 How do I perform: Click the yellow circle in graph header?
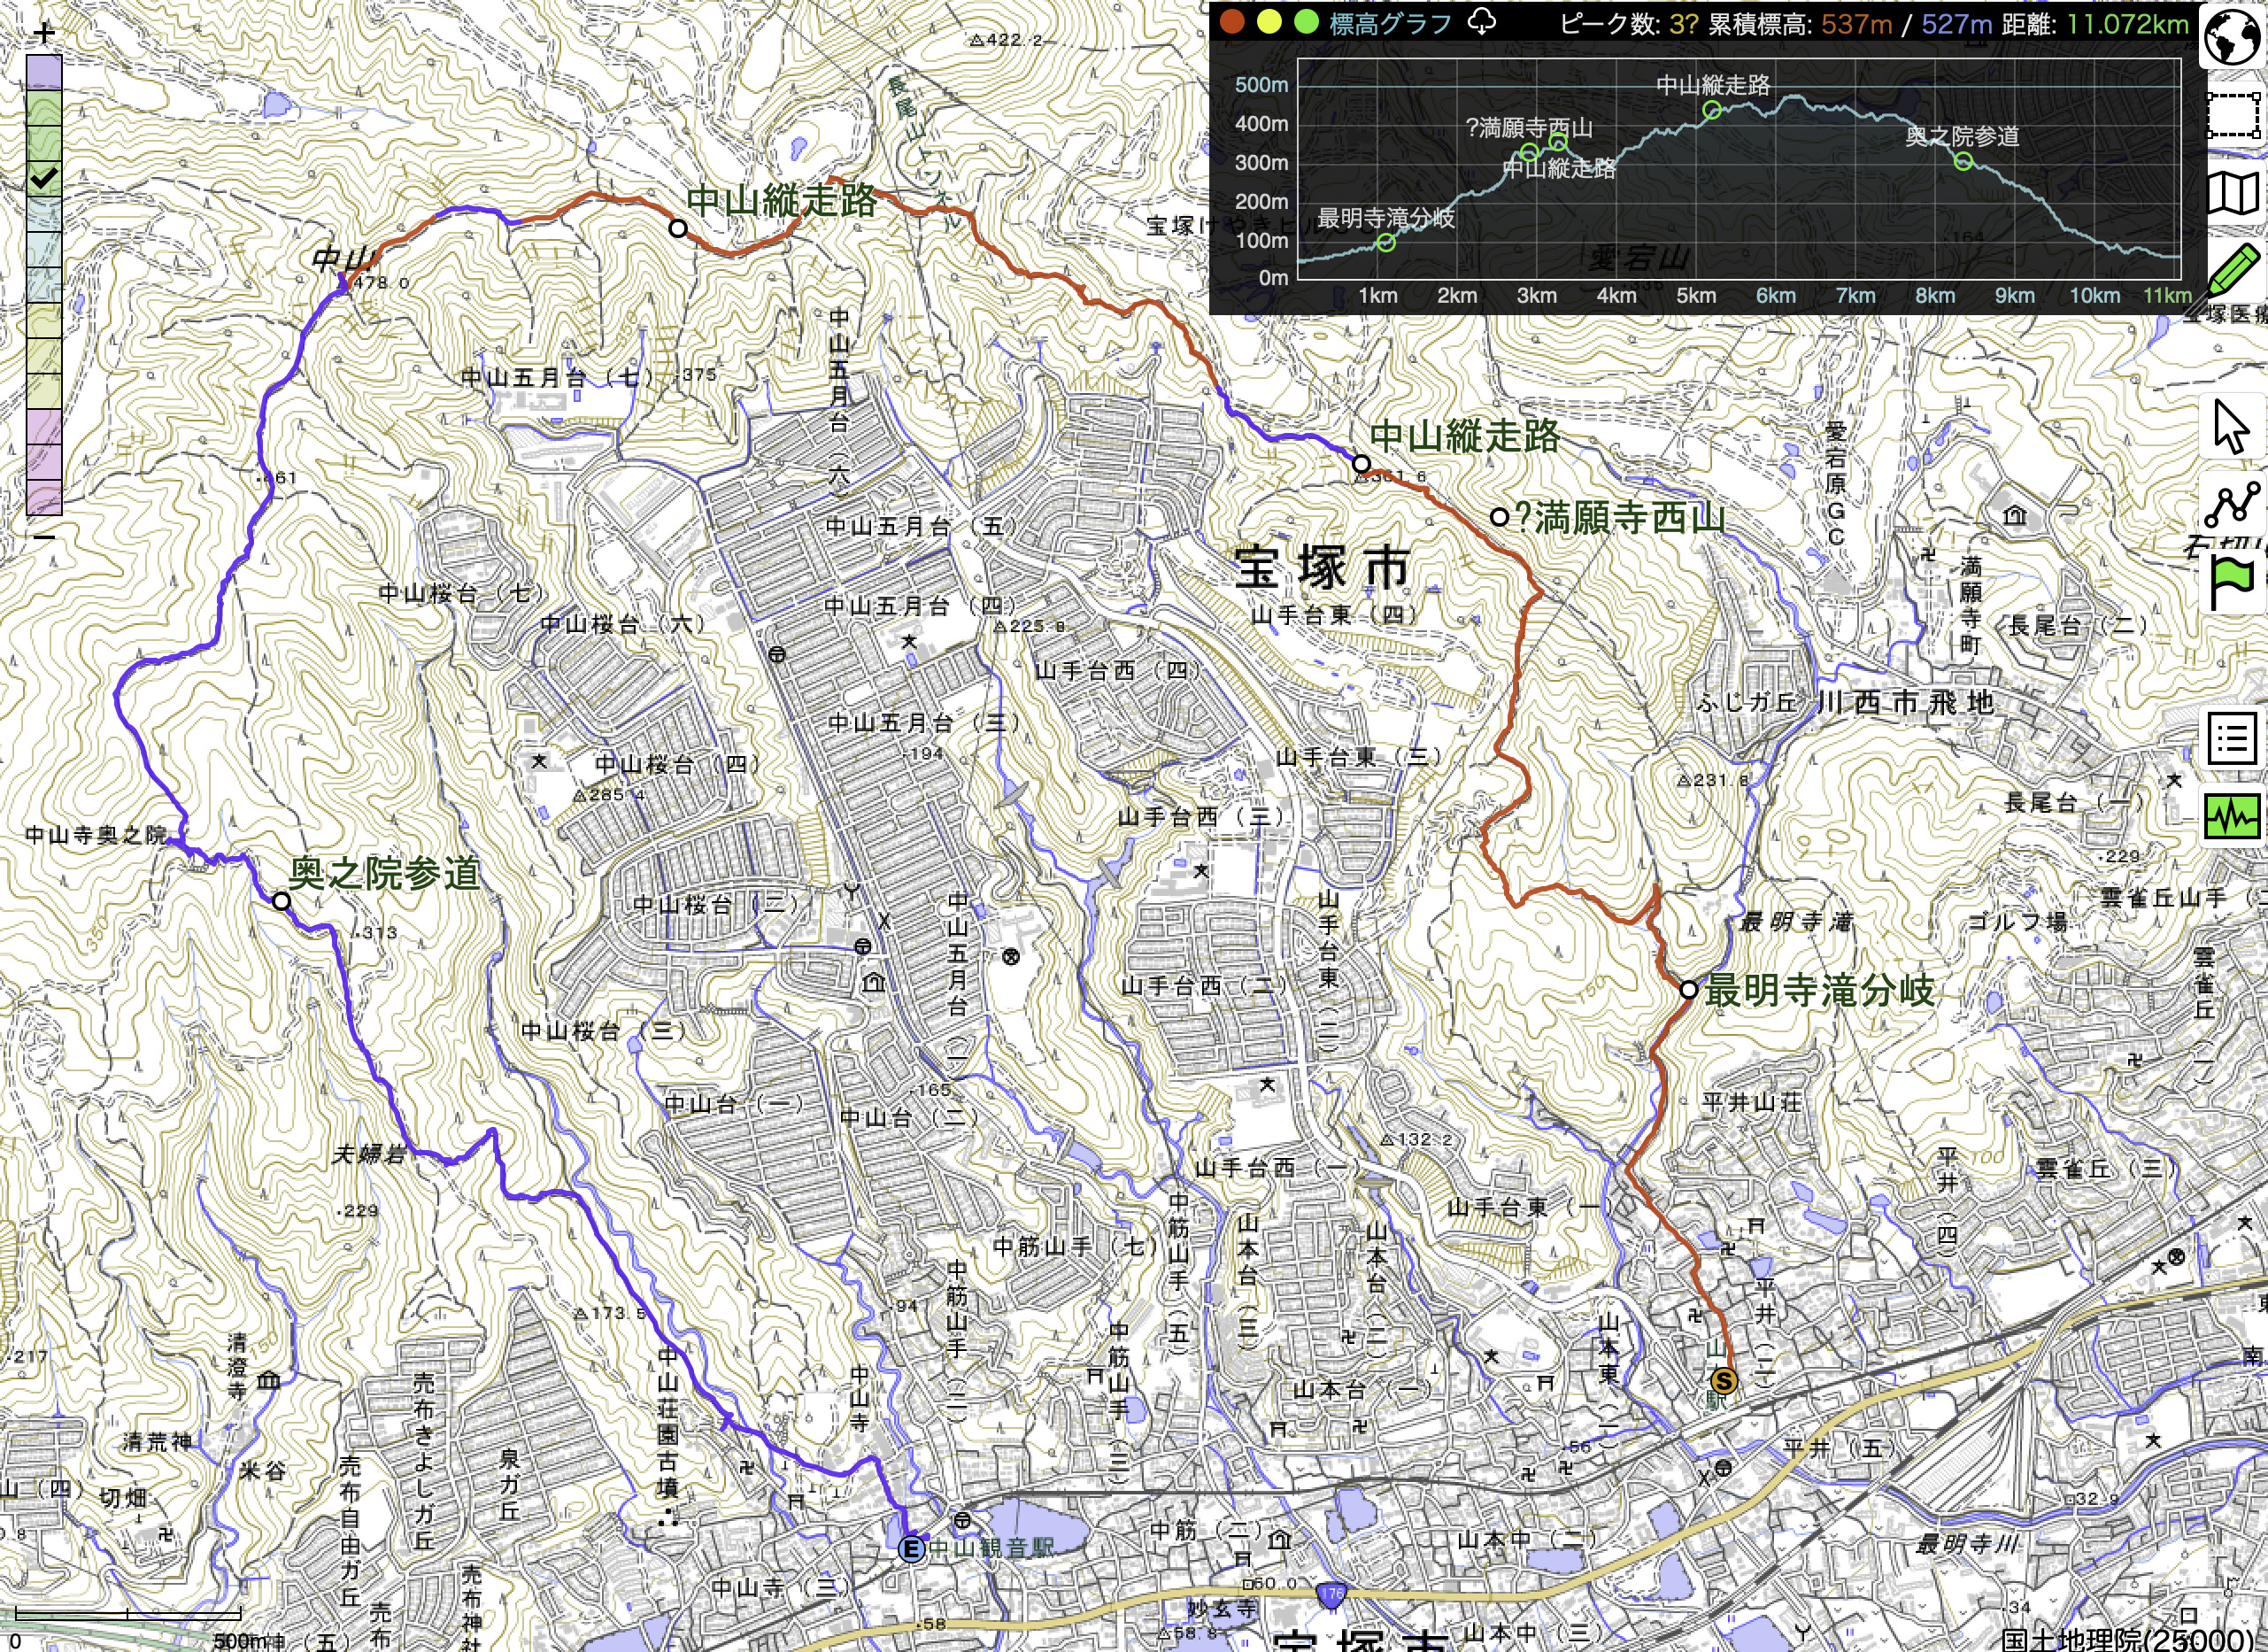pyautogui.click(x=1269, y=22)
